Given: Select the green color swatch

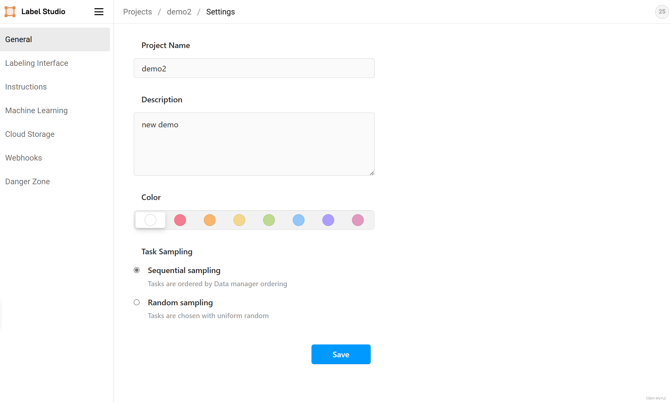Looking at the screenshot, I should (269, 220).
